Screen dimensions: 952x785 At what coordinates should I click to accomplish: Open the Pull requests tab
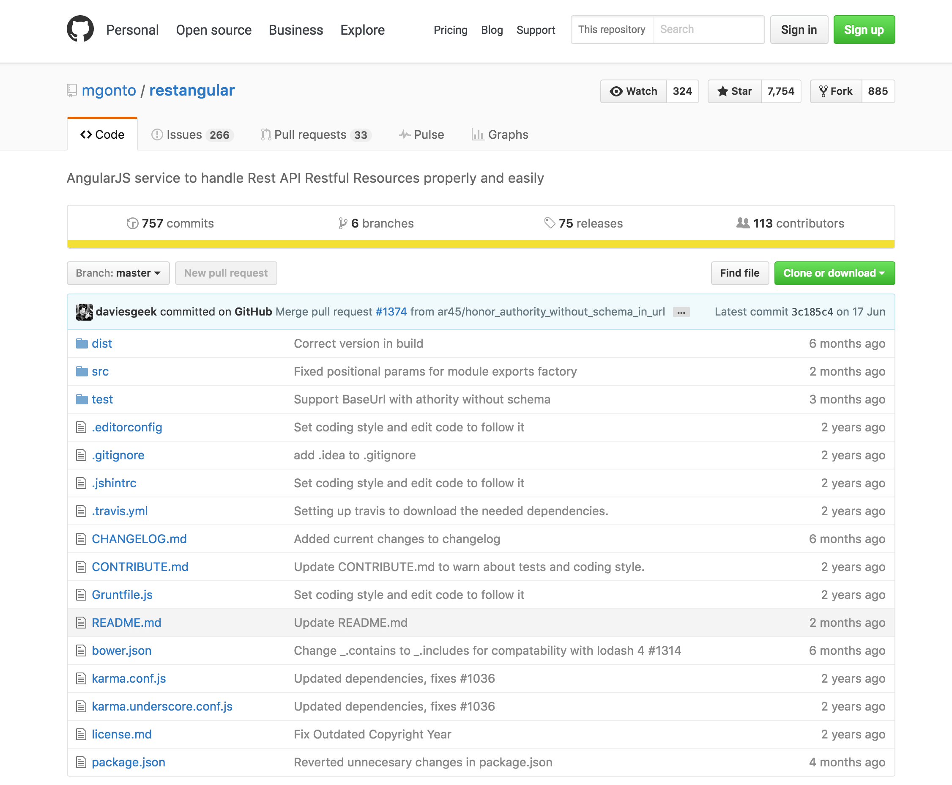pyautogui.click(x=316, y=135)
